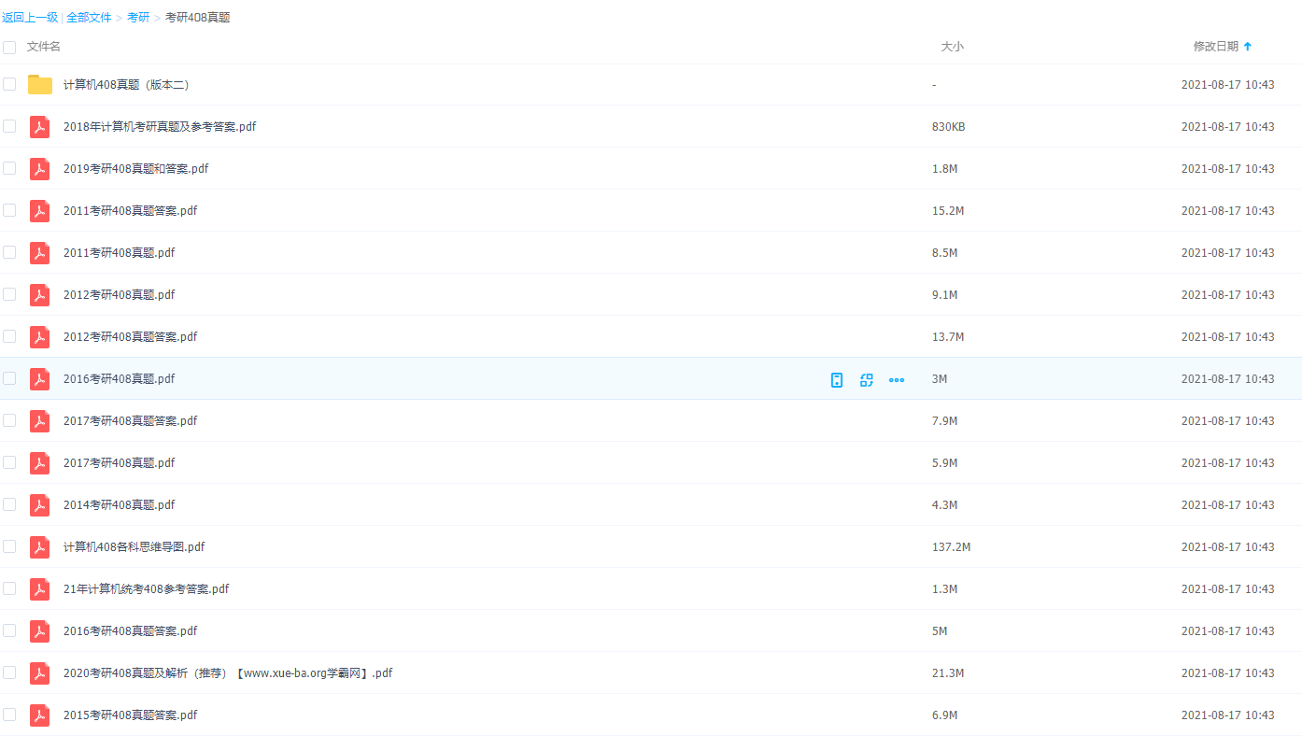Click the sort arrow next to 修改日期
This screenshot has width=1302, height=736.
pos(1248,47)
